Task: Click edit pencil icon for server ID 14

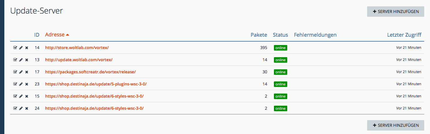Action: click(21, 48)
